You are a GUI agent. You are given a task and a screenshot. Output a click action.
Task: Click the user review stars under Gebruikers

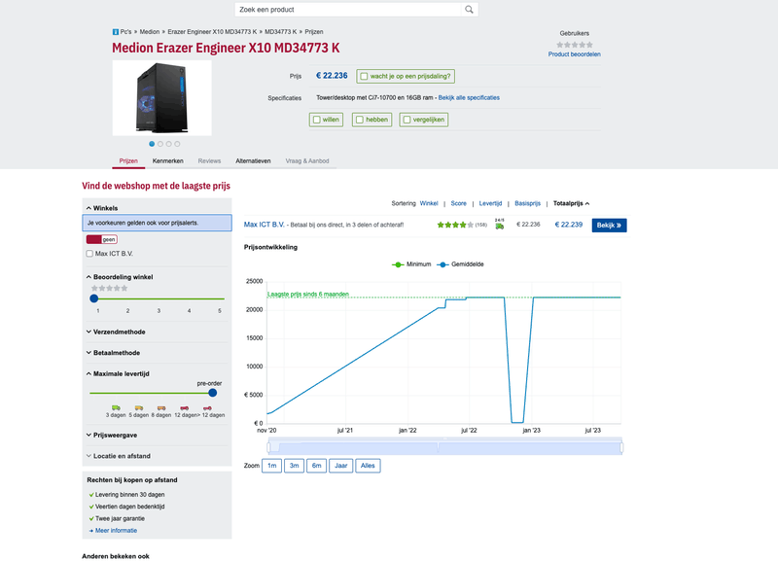click(574, 45)
